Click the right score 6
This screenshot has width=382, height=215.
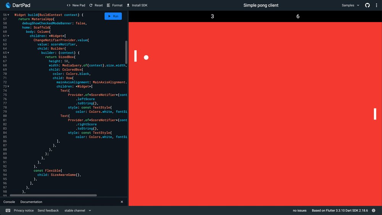[x=298, y=16]
